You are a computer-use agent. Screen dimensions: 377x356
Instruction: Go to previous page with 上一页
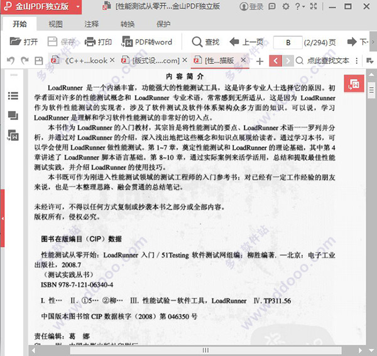(x=246, y=42)
